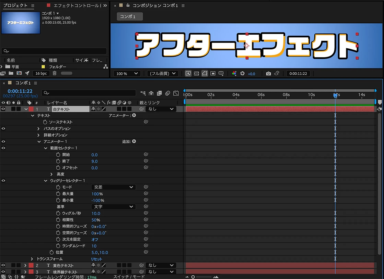
Task: Click reset exposure icon
Action: (243, 74)
